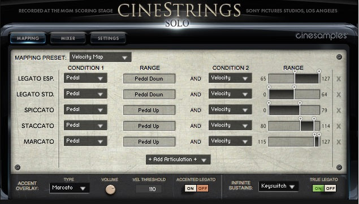
Task: Remove the Legato Std. articulation with X
Action: point(339,95)
